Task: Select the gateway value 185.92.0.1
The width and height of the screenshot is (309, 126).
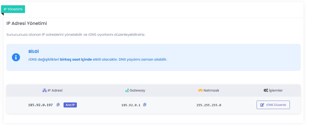Action: (131, 105)
